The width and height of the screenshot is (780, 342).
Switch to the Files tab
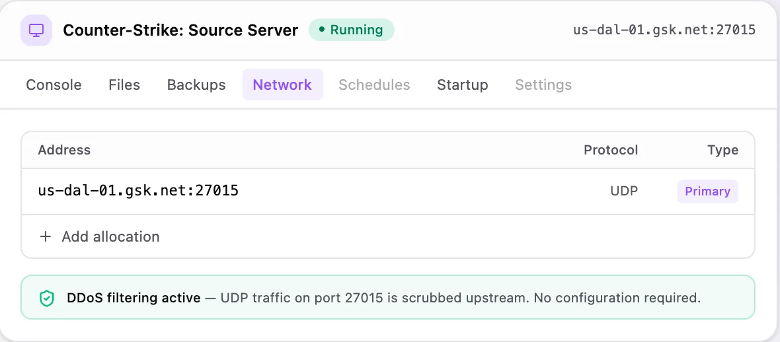tap(124, 85)
